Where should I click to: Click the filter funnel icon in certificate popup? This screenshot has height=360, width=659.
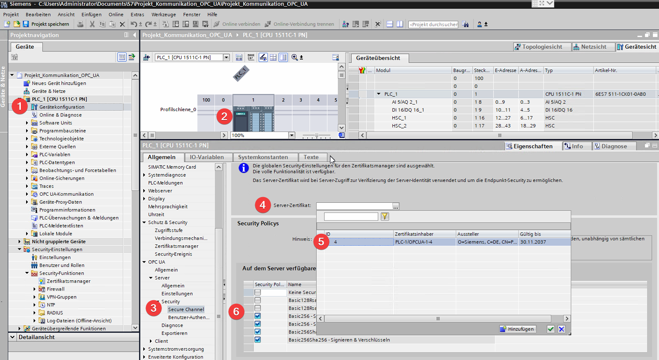(x=385, y=216)
